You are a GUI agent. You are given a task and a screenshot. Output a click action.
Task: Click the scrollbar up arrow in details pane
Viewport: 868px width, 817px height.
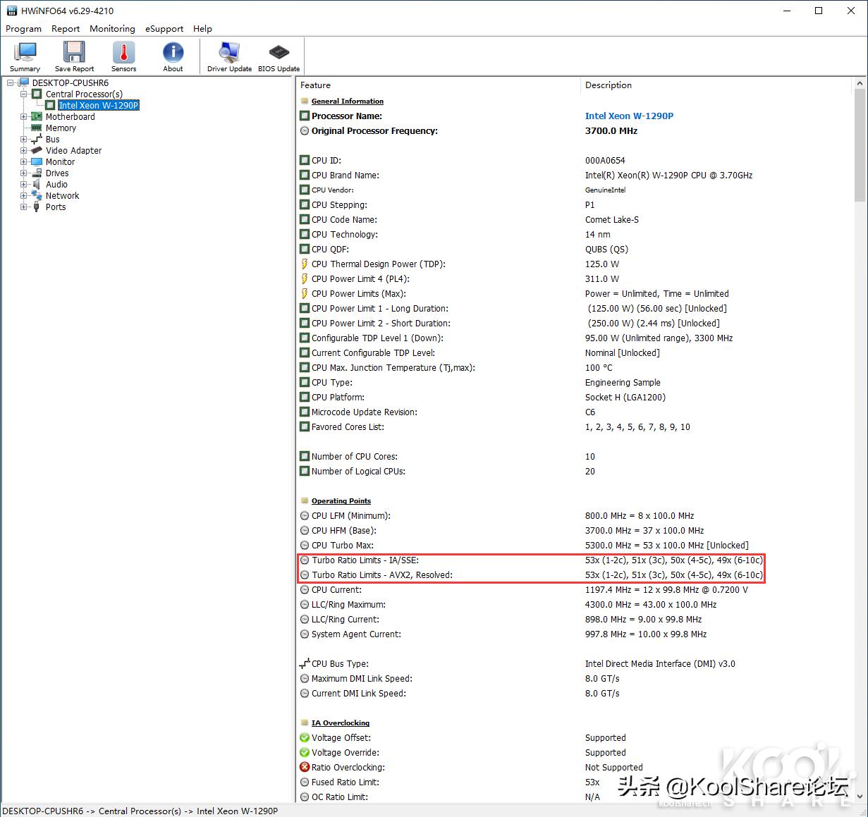(x=860, y=83)
